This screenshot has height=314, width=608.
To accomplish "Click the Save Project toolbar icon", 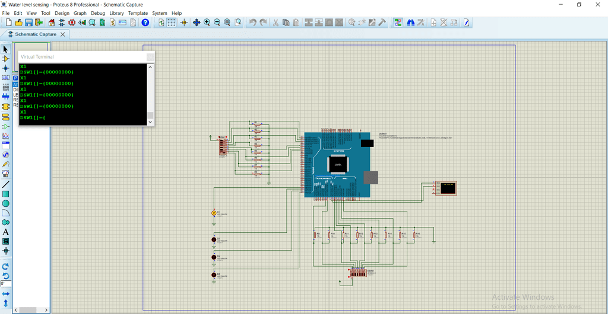I will 28,23.
